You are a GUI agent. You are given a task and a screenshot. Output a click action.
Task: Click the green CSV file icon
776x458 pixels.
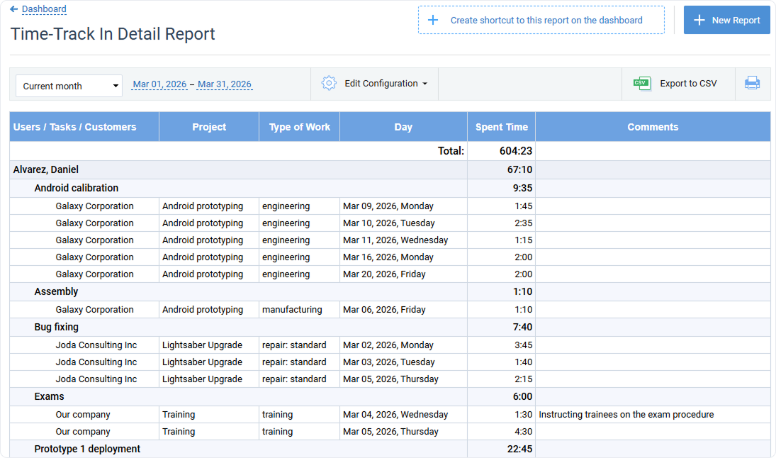[x=640, y=83]
